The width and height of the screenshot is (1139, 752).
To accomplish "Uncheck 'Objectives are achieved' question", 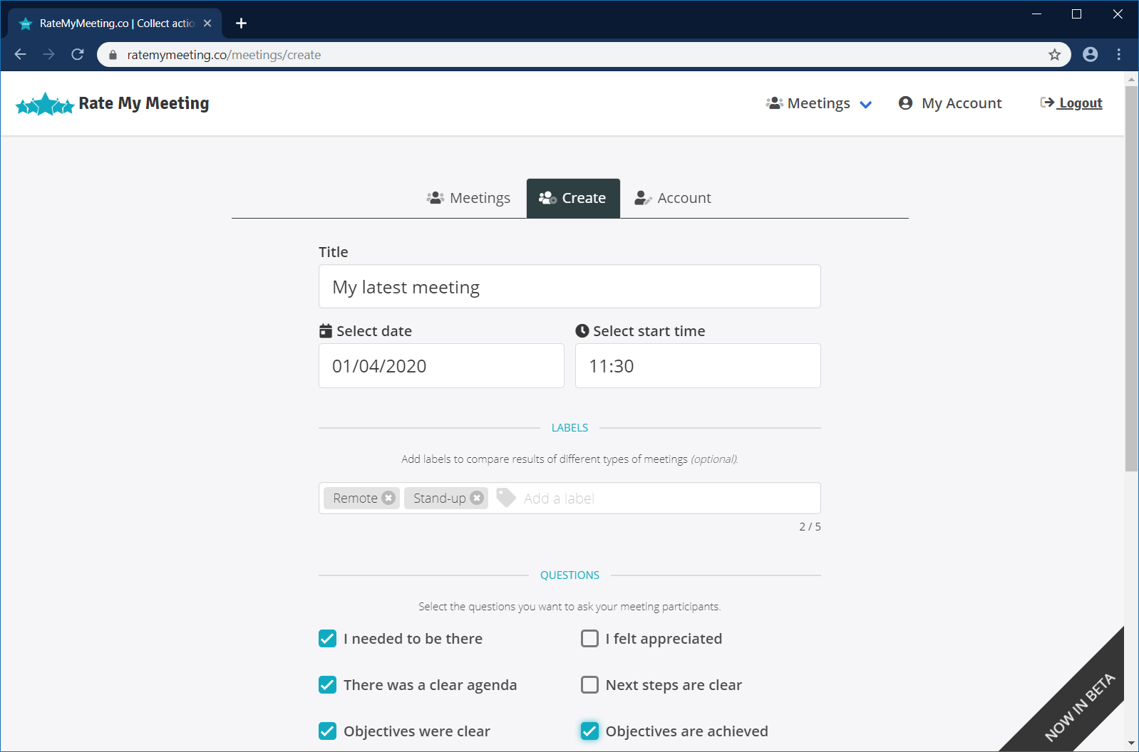I will click(589, 731).
